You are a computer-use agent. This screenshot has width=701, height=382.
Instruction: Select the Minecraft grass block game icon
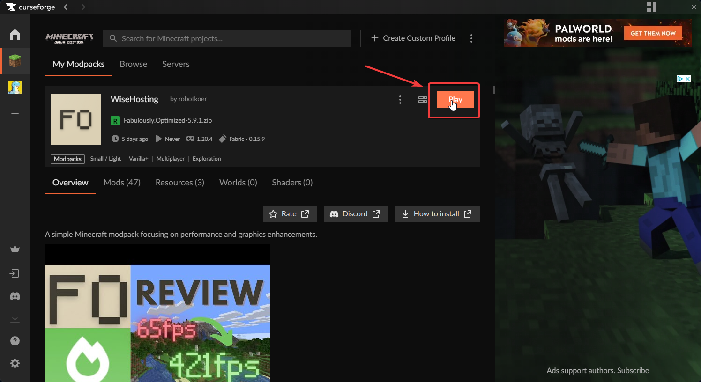click(x=15, y=61)
